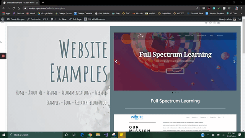Open the Windows Start menu
The height and width of the screenshot is (138, 245).
(4, 135)
